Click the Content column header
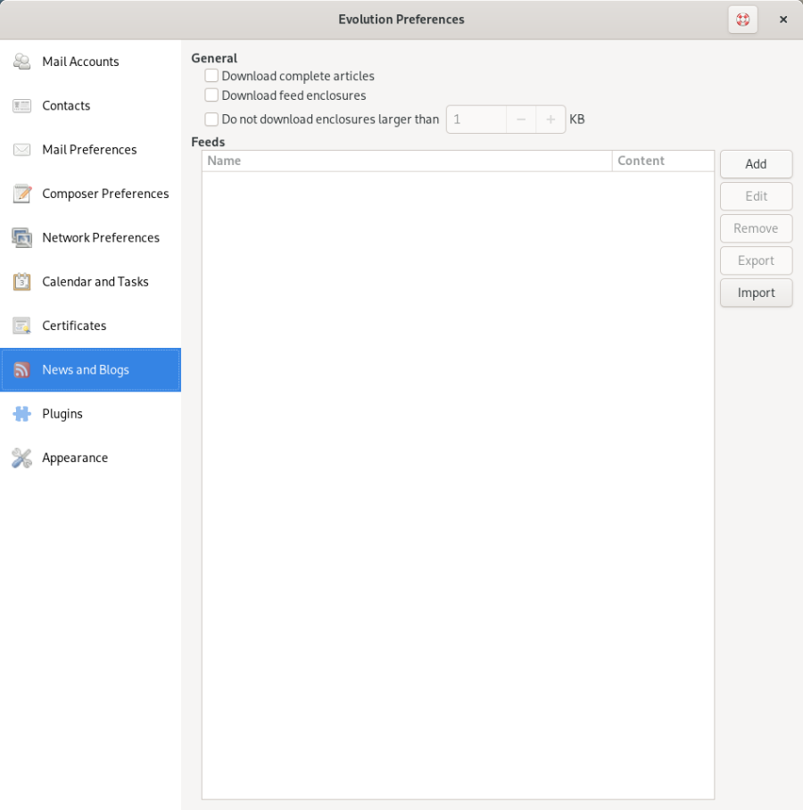 662,161
